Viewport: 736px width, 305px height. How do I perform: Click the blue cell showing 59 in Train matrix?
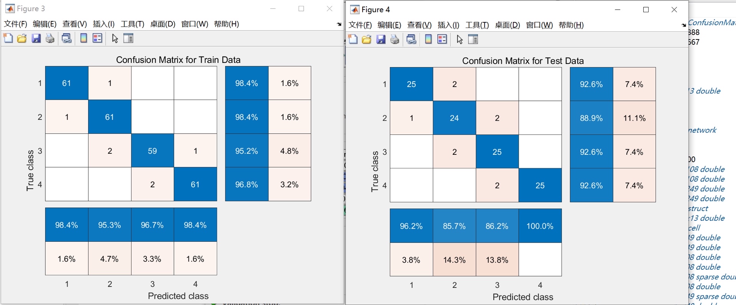tap(153, 151)
